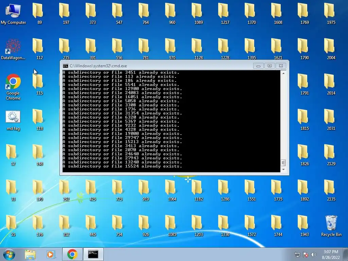The image size is (348, 261).
Task: Select the DataWagon shortcut icon
Action: 13,49
